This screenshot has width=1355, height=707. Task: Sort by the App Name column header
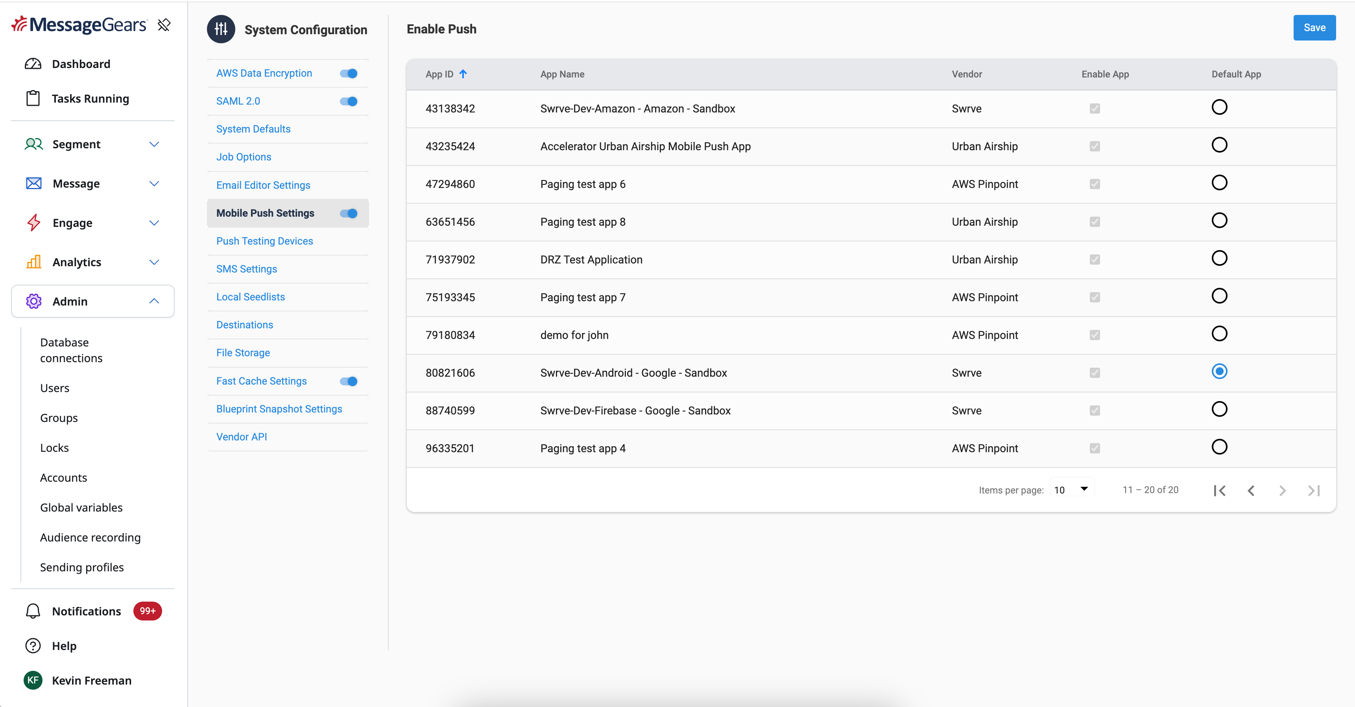pyautogui.click(x=562, y=74)
